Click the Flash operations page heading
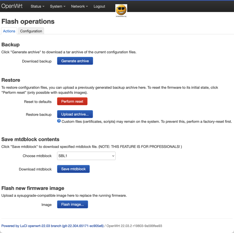The height and width of the screenshot is (233, 234). coord(28,21)
